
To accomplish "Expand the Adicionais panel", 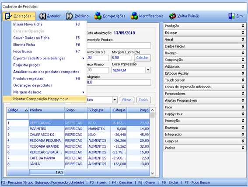I will [x=204, y=67].
